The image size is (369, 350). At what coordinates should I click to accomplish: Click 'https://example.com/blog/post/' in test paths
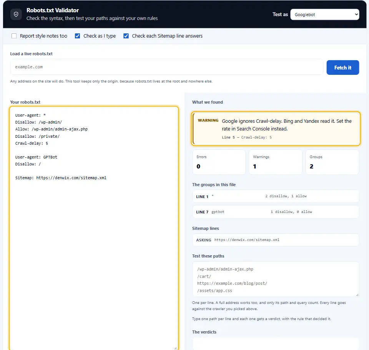(x=232, y=284)
